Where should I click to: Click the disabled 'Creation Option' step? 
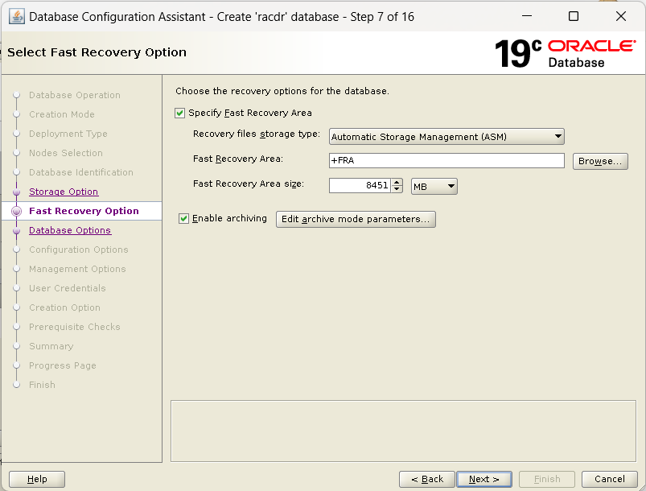[64, 307]
